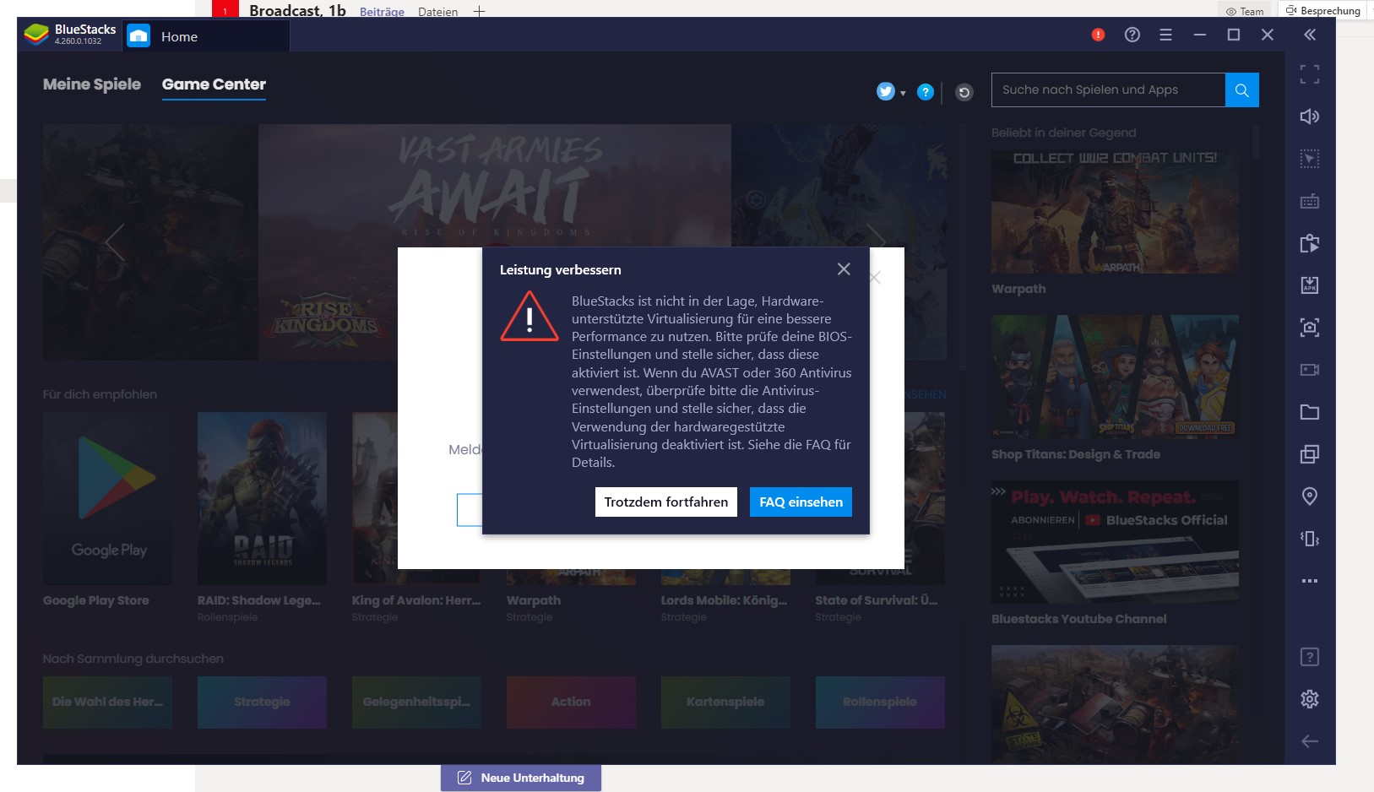The width and height of the screenshot is (1374, 792).
Task: Click the red alert notification icon
Action: (1098, 35)
